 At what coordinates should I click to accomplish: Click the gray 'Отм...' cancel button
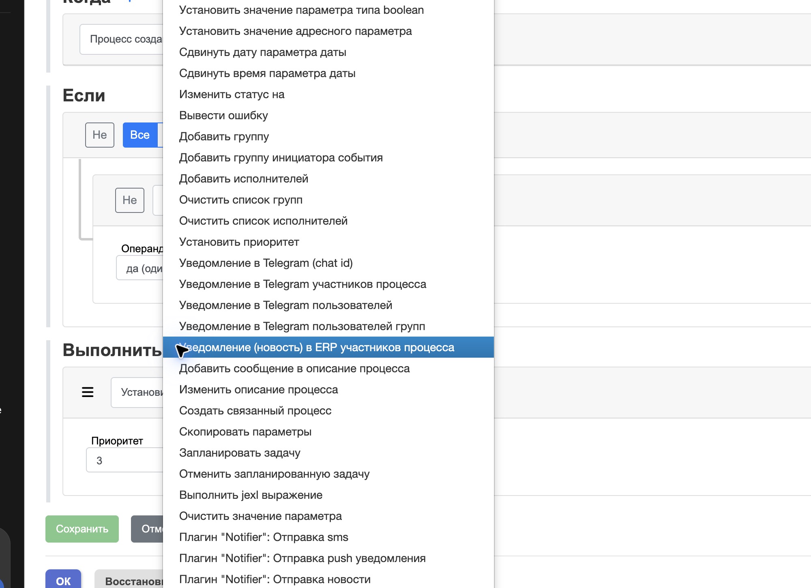[147, 529]
